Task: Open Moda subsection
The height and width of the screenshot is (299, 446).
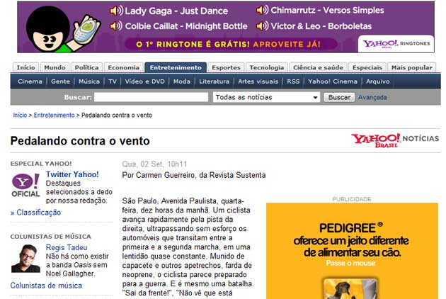Action: [x=182, y=81]
